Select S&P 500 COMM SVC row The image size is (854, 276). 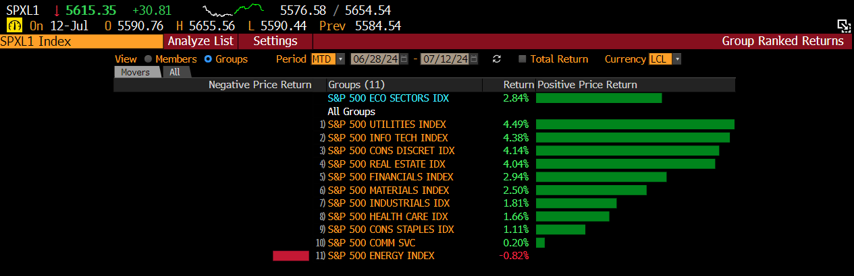371,242
